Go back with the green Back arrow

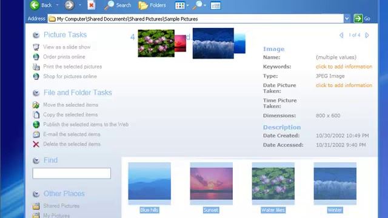pos(35,5)
